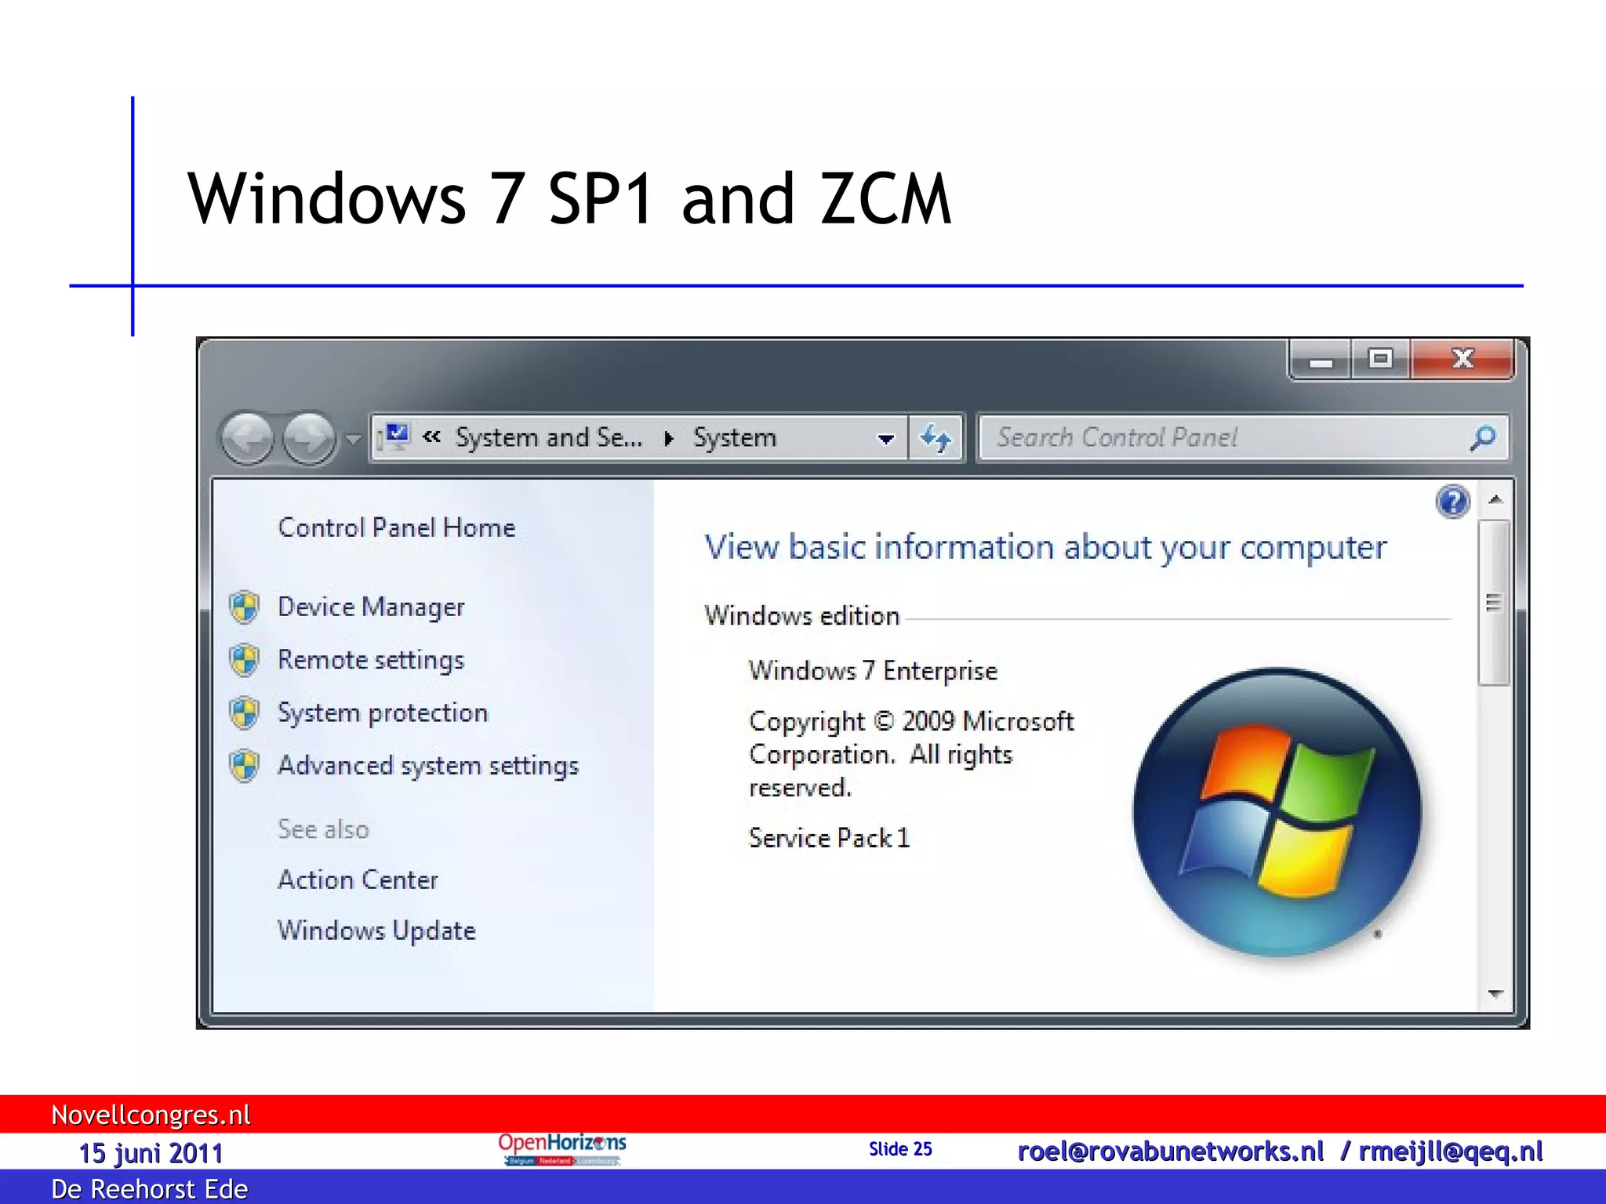Click the vertical scrollbar thumb
Screen dimensions: 1606x1204
pos(1494,603)
